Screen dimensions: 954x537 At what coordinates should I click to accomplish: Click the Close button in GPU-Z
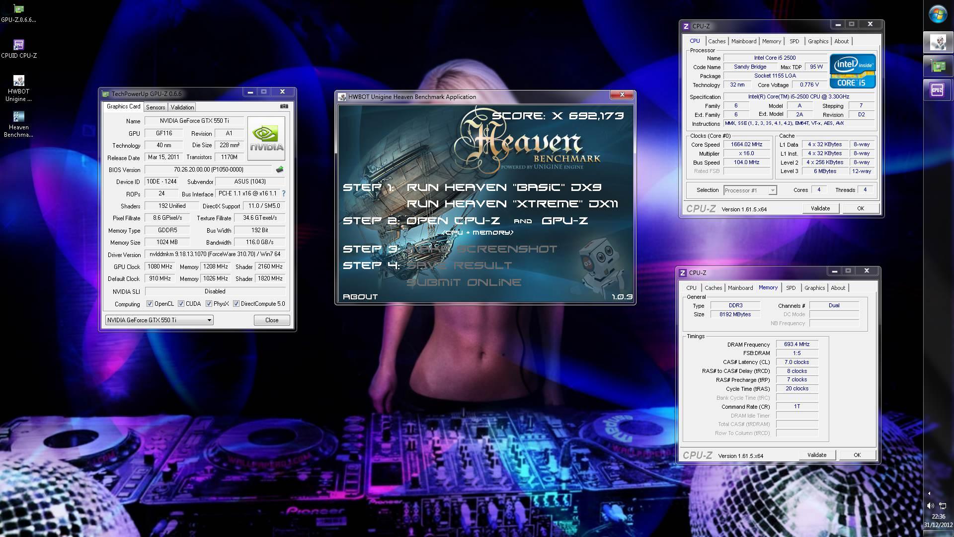272,320
